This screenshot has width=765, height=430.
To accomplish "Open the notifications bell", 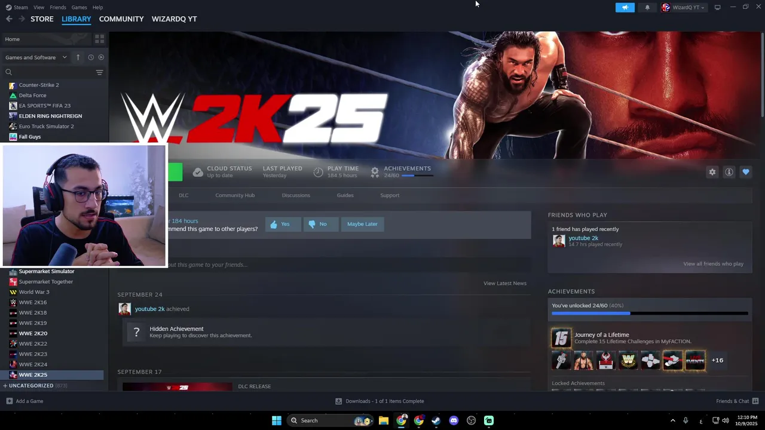I will pos(647,8).
